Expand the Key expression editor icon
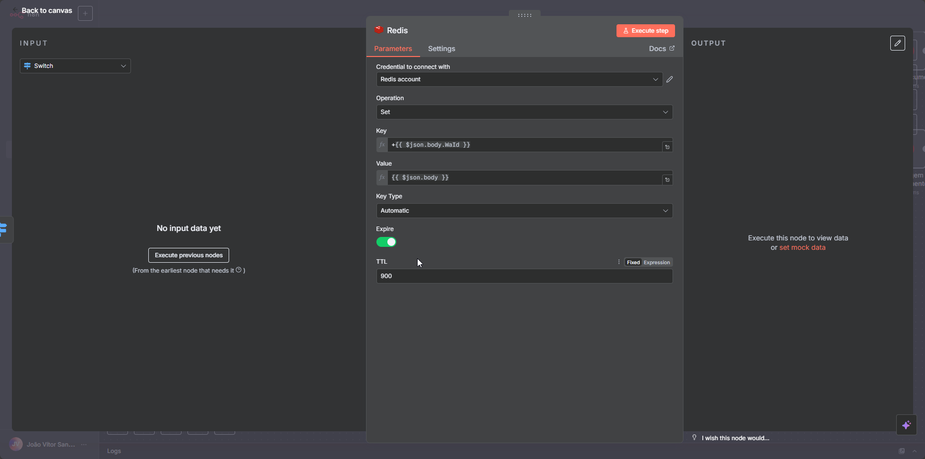 tap(667, 147)
